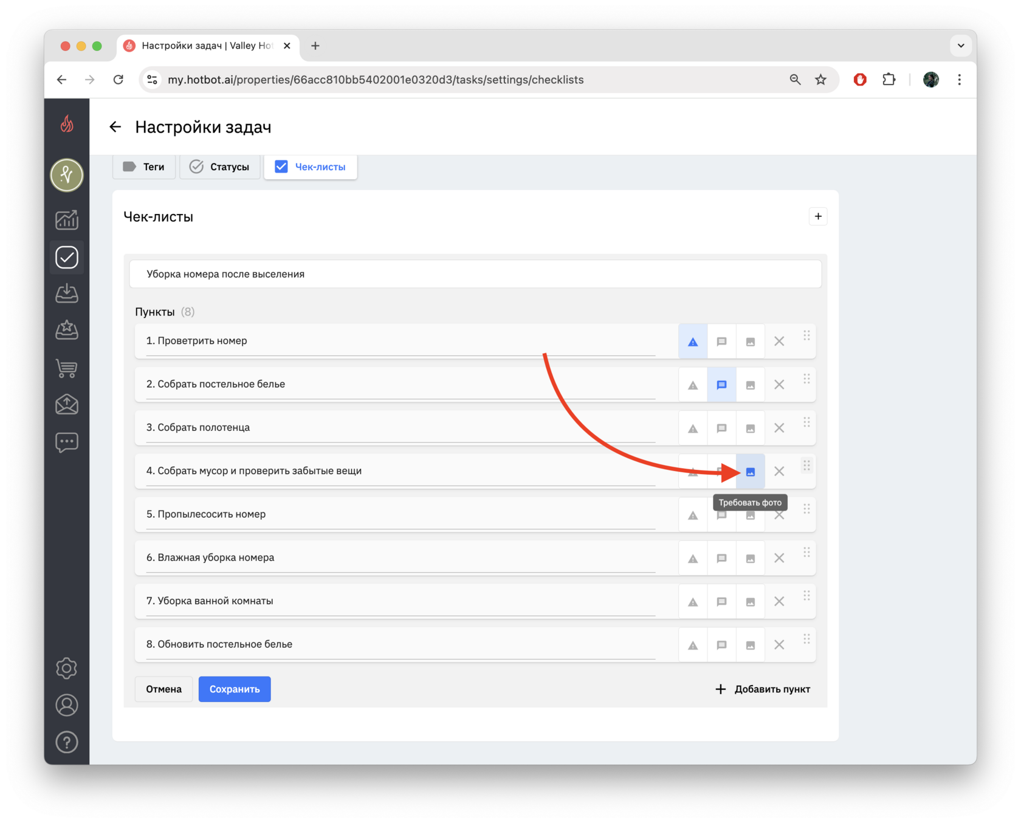Edit the checklist name Уборка номера после выселения
Viewport: 1021px width, 823px height.
475,274
